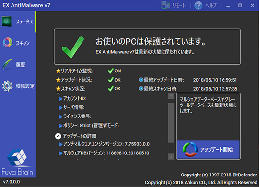Click the ライセンス番号 arrow marker

tap(60, 117)
